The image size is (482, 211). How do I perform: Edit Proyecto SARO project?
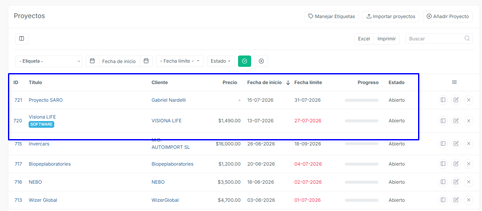456,100
